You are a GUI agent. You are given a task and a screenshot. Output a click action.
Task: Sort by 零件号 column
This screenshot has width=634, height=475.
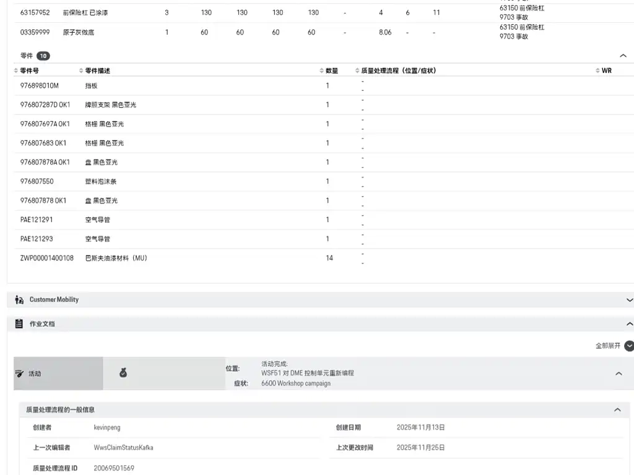click(x=15, y=71)
